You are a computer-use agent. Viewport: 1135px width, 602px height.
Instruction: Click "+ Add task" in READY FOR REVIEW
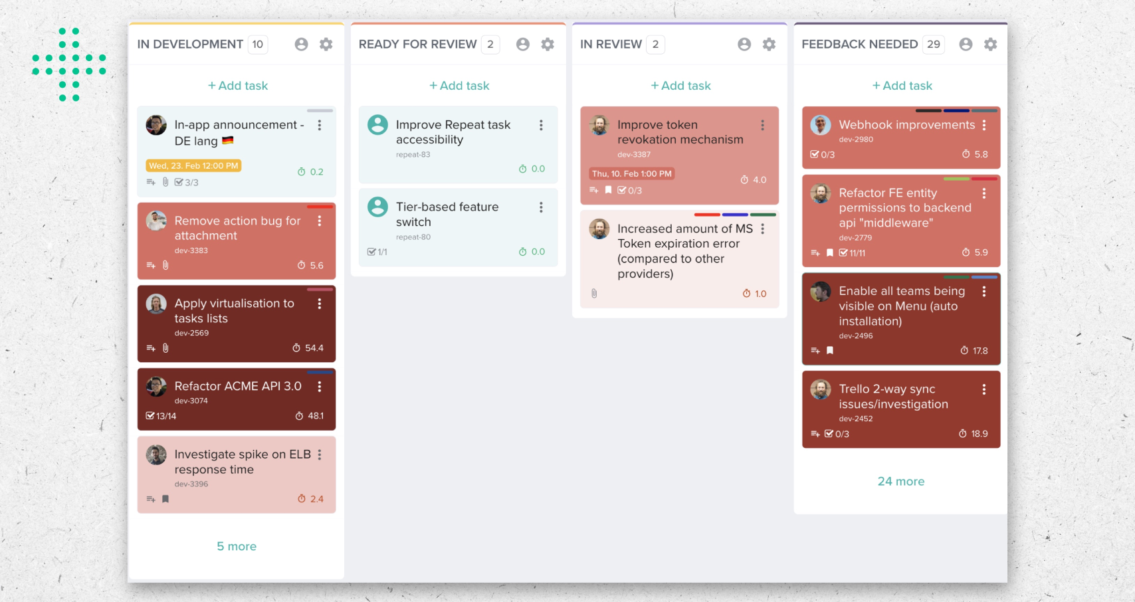459,85
